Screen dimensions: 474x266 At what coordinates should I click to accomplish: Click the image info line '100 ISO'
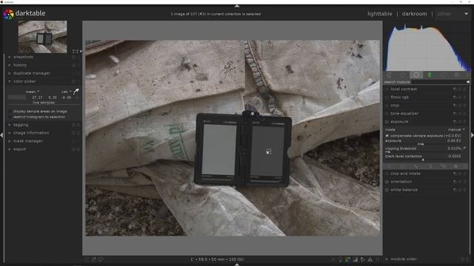[x=236, y=259]
